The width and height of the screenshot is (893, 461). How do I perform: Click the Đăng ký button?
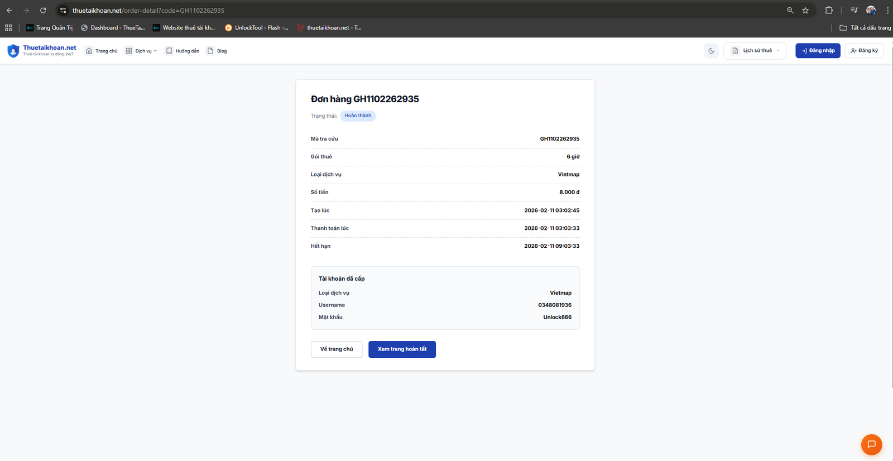tap(863, 51)
